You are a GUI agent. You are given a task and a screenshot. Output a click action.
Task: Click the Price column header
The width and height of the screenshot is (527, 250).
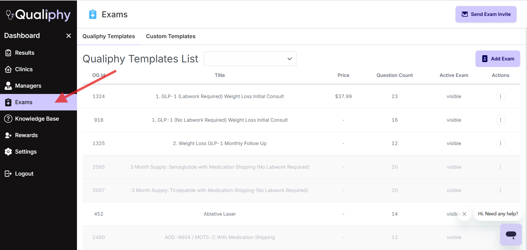[343, 75]
